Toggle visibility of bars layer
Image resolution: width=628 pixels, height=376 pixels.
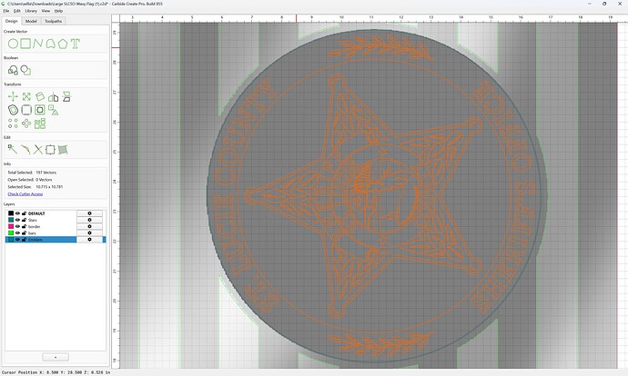[17, 233]
